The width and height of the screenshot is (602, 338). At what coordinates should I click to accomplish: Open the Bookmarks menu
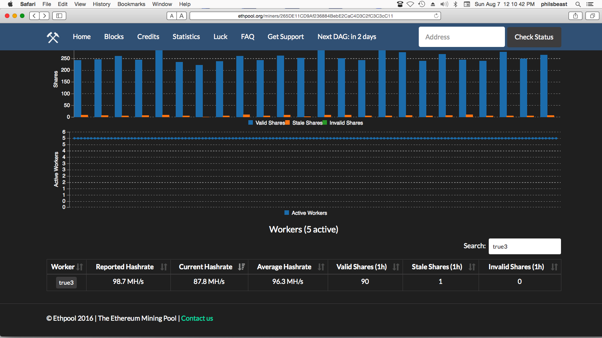point(131,4)
